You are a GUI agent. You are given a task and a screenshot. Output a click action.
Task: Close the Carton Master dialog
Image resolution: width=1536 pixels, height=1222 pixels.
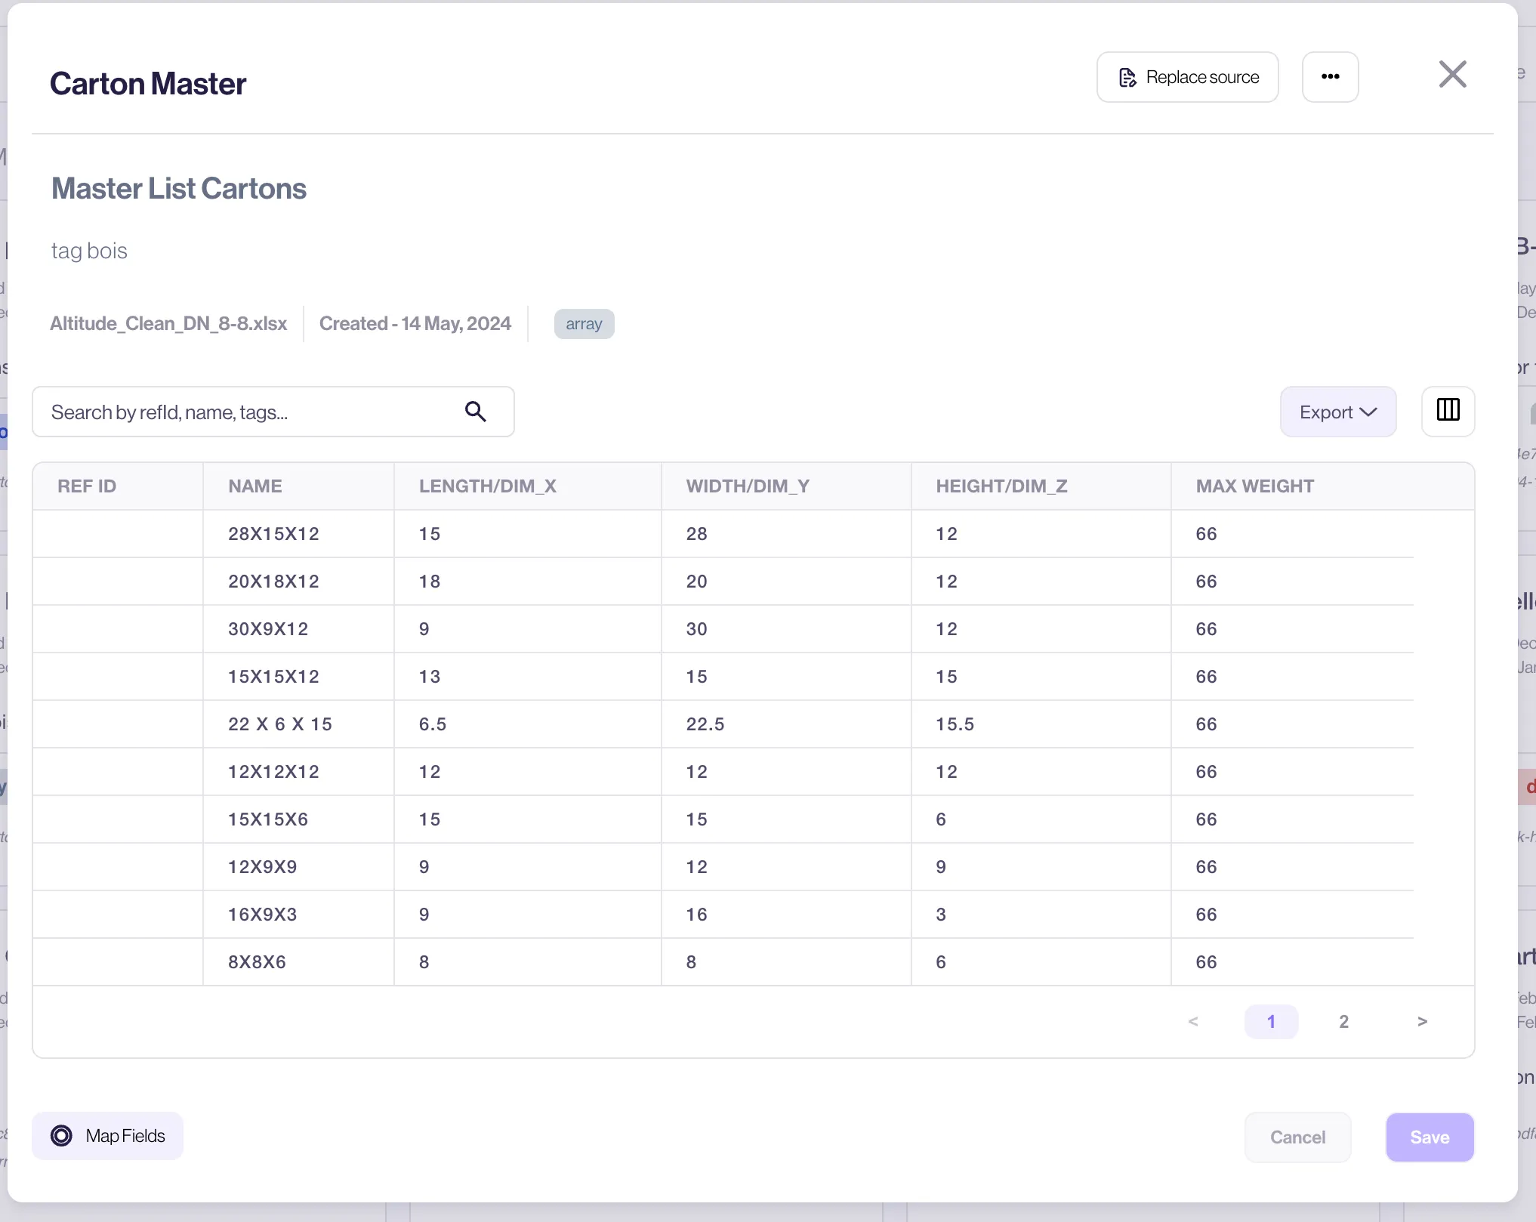(x=1452, y=75)
